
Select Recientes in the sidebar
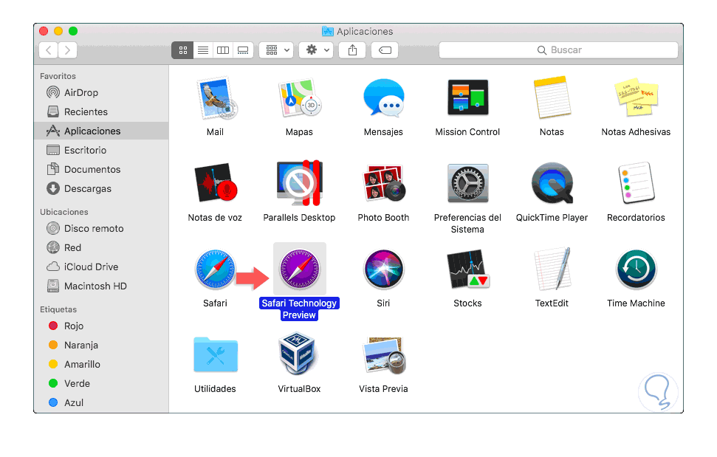[101, 111]
